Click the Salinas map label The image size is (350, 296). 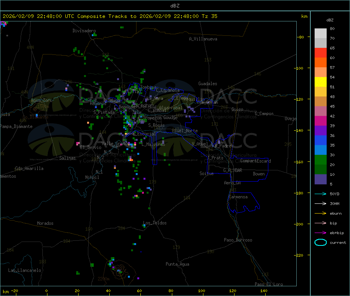coord(67,158)
